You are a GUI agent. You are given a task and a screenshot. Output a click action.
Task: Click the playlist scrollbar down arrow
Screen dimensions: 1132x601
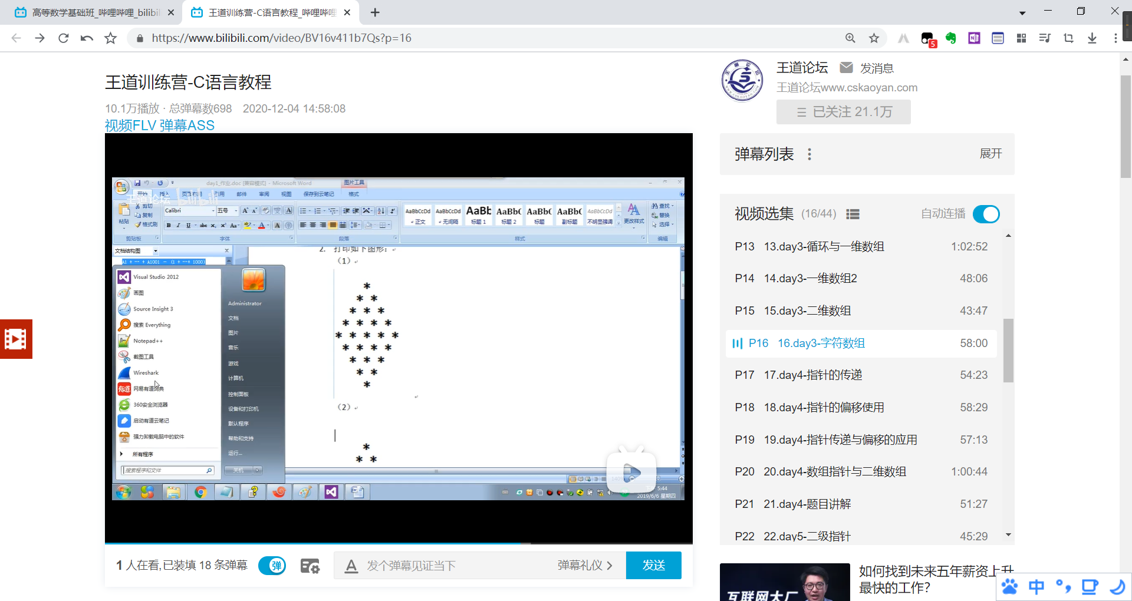click(x=1008, y=535)
